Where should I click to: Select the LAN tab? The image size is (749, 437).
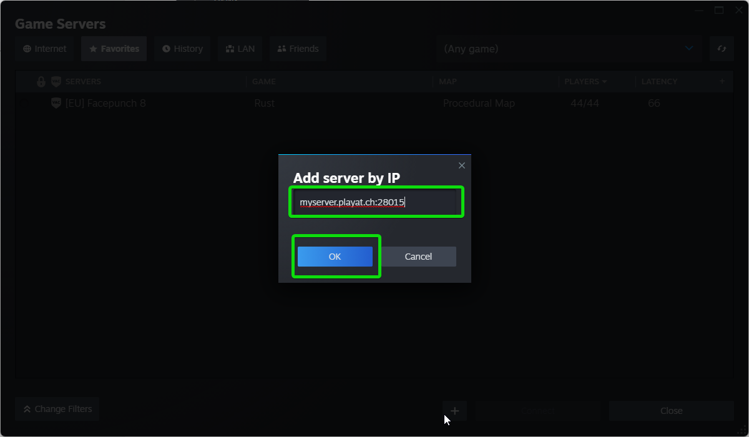coord(240,49)
